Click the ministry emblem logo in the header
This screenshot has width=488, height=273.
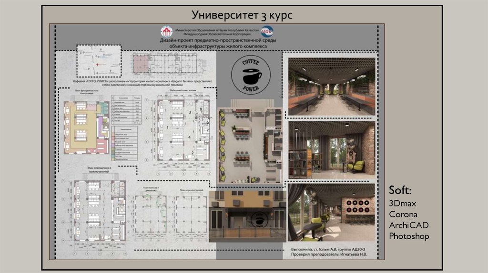166,31
